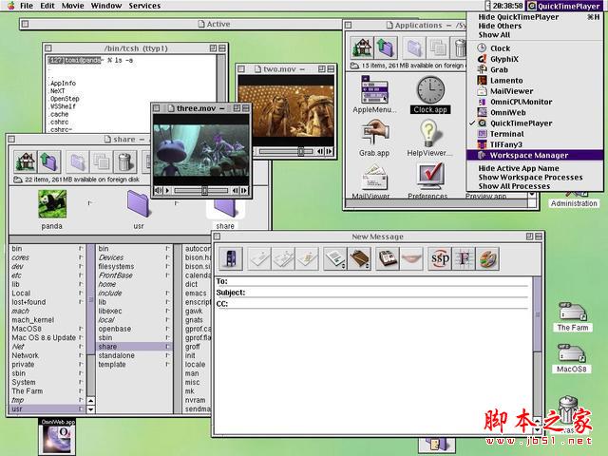Viewport: 608px width, 456px height.
Task: Switch to Workspace Manager in application menu
Action: [x=535, y=155]
